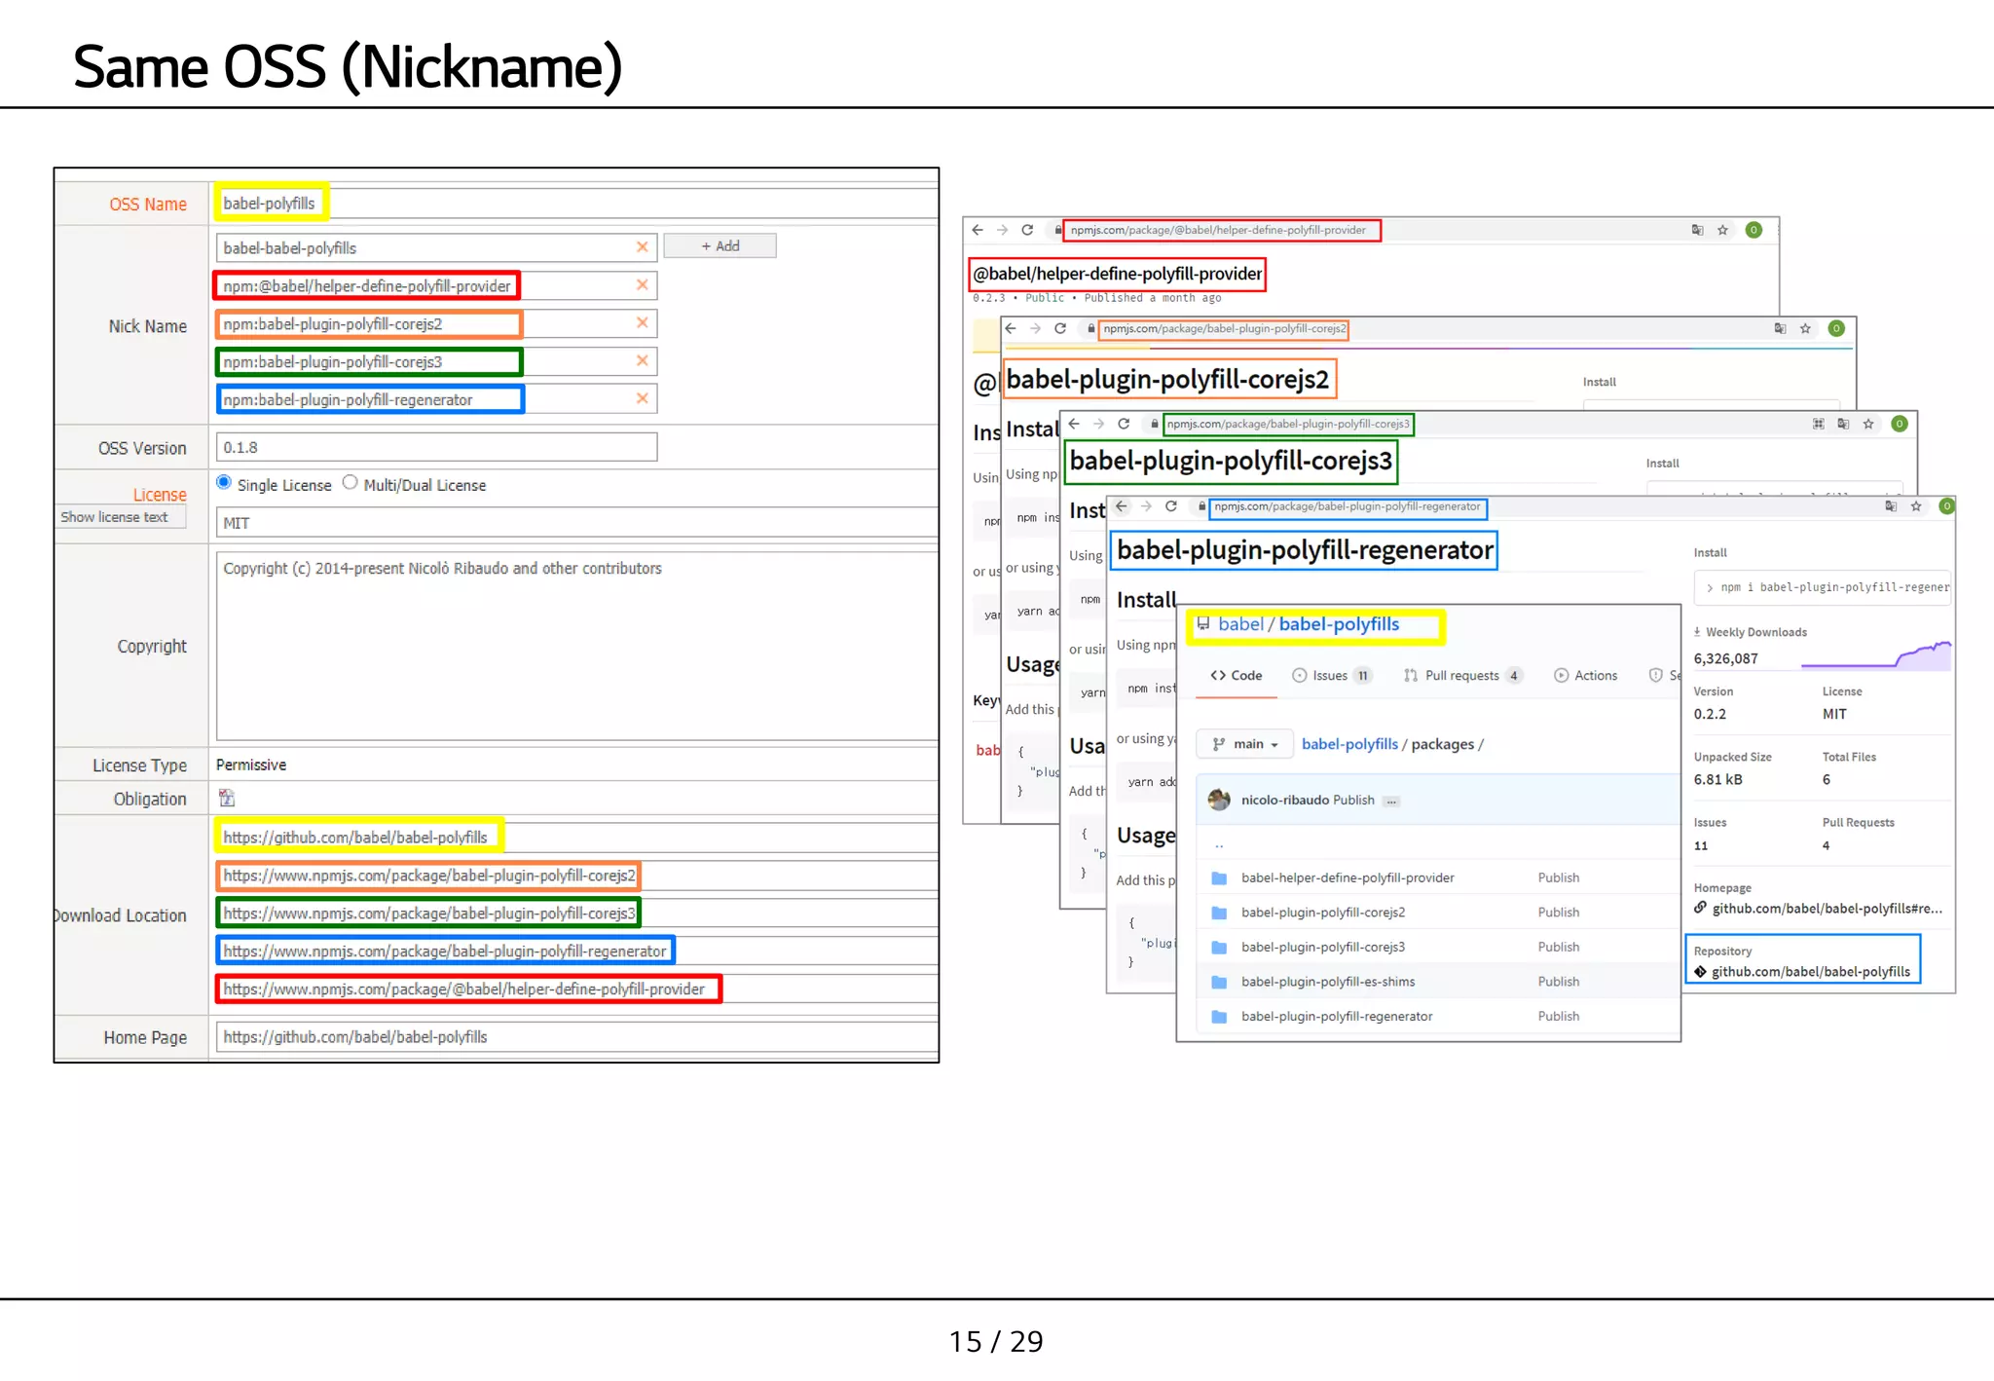Reload the polyfill-regenerator browser page
This screenshot has height=1381, width=1994.
(x=1171, y=506)
